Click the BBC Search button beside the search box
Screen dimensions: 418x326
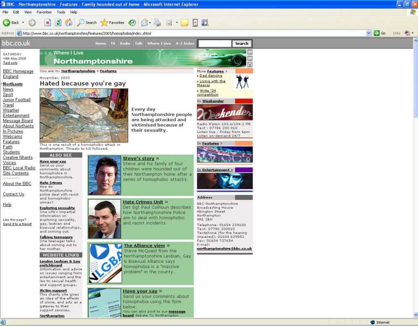tap(242, 43)
